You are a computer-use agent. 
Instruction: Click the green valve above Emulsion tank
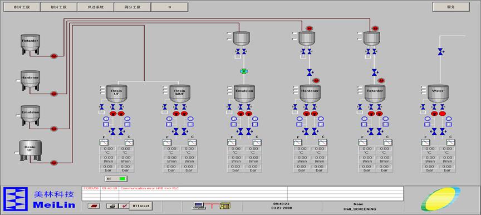(244, 71)
